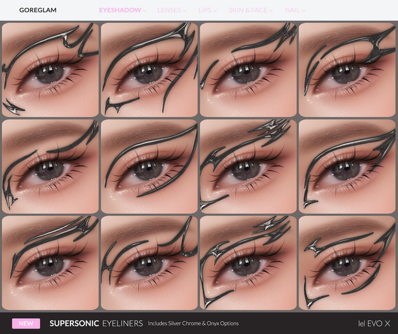Screen dimensions: 398x334
Task: Select first eyeliner thumbnail in middle row
Action: coord(50,167)
